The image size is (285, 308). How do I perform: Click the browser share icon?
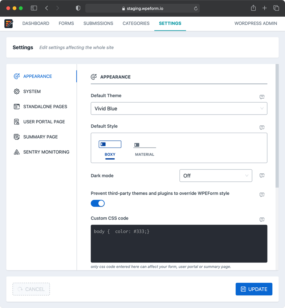tap(253, 8)
